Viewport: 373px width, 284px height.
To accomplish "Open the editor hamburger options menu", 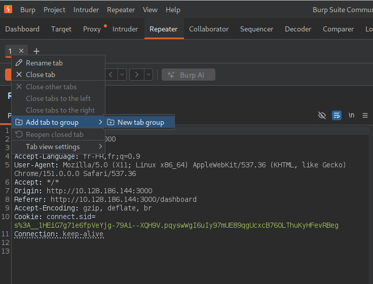I will [x=365, y=116].
